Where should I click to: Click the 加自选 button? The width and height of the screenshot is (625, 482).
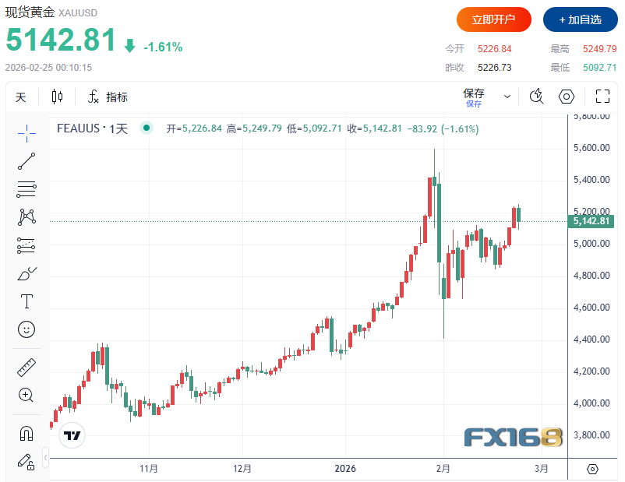point(581,19)
